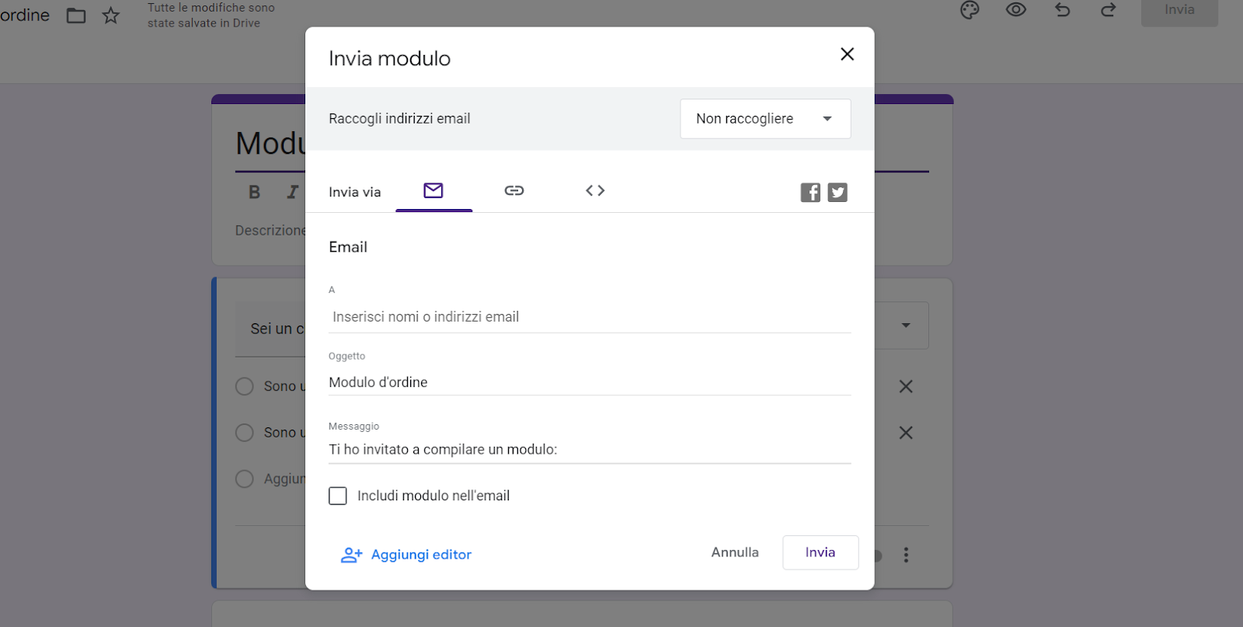Open the theme customization palette
The height and width of the screenshot is (627, 1243).
point(970,10)
